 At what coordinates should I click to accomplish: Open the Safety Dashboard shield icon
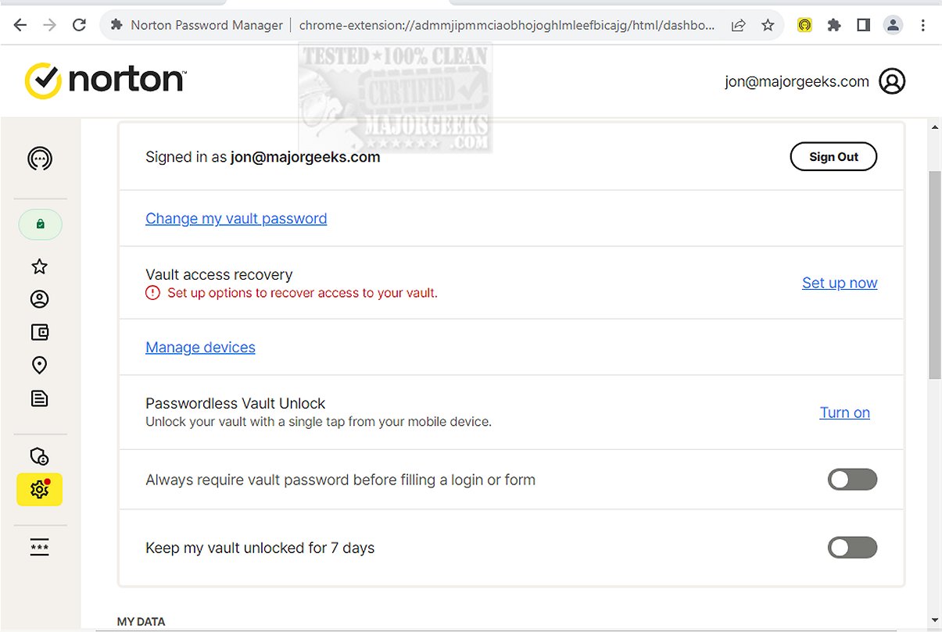click(40, 456)
